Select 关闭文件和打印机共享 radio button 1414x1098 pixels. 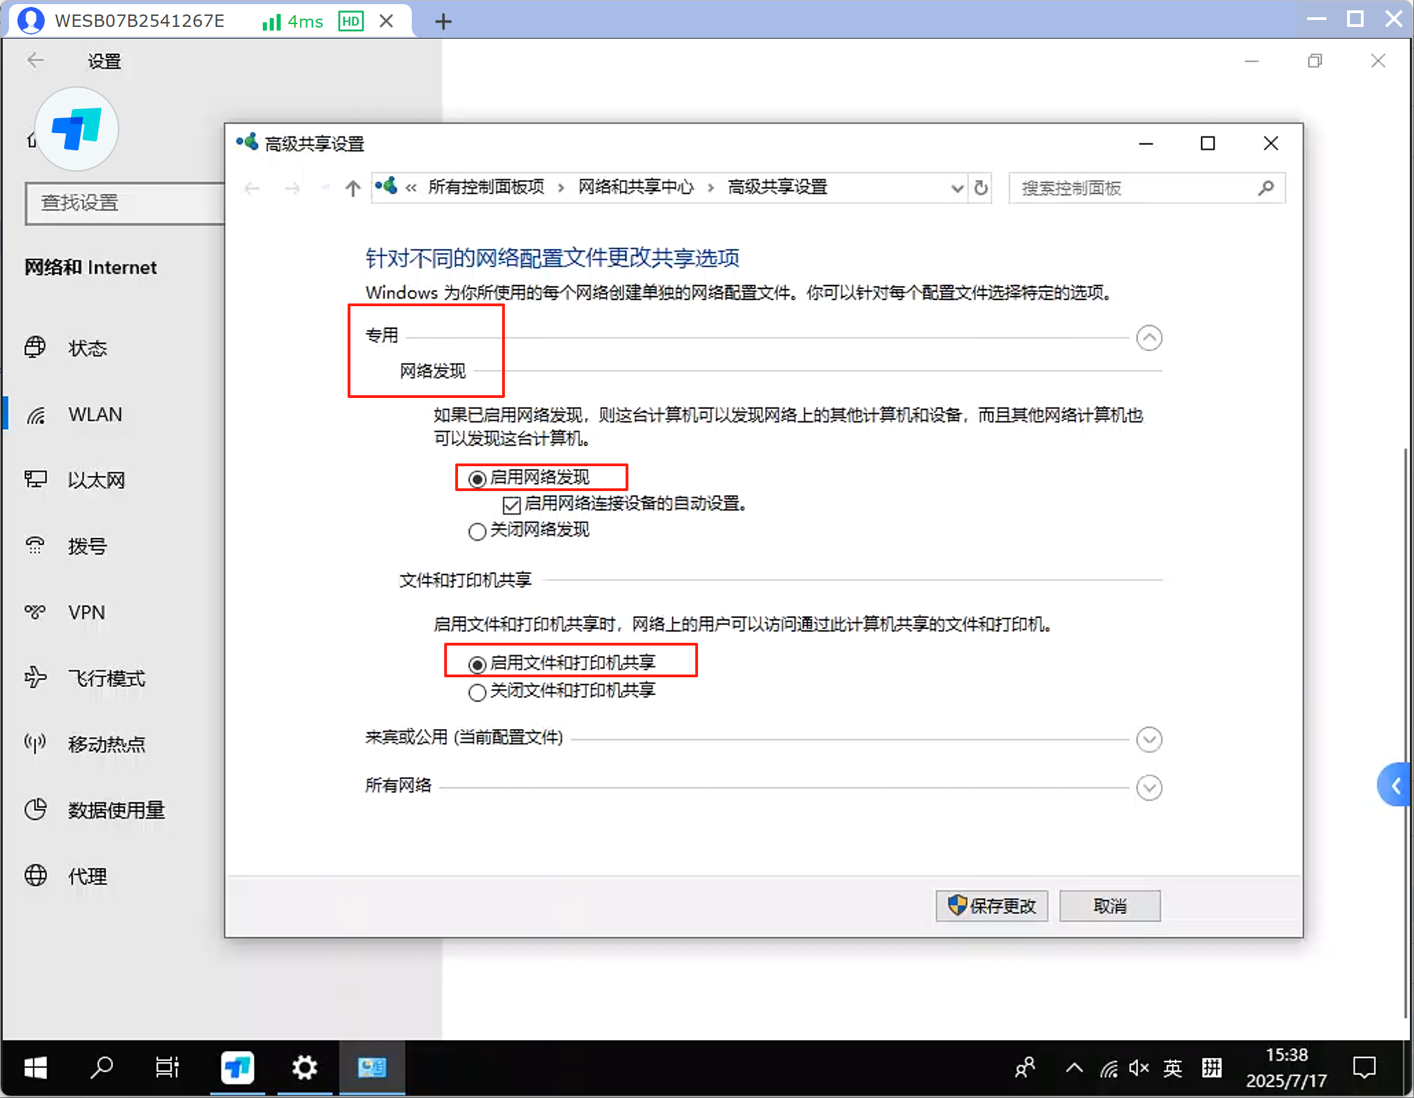click(x=477, y=692)
